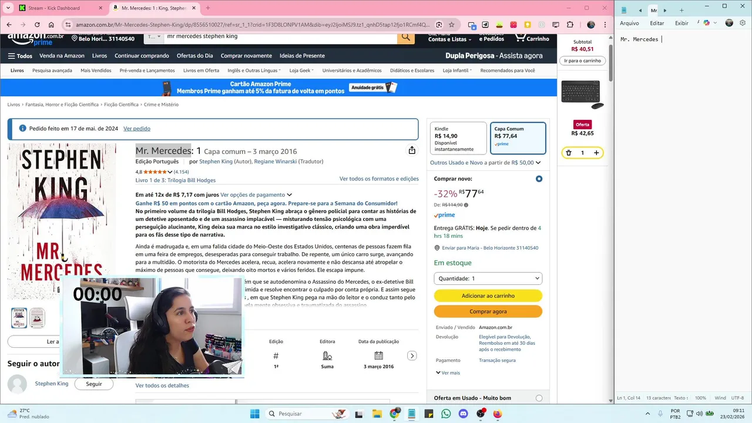This screenshot has width=752, height=423.
Task: Click the plus icon in cart quantity control
Action: tap(596, 153)
